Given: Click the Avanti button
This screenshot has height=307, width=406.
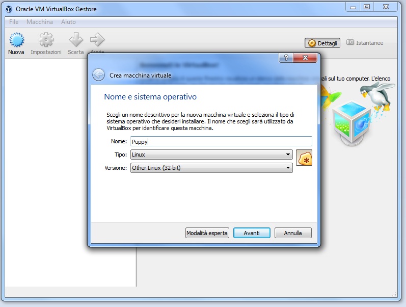Looking at the screenshot, I should click(252, 233).
